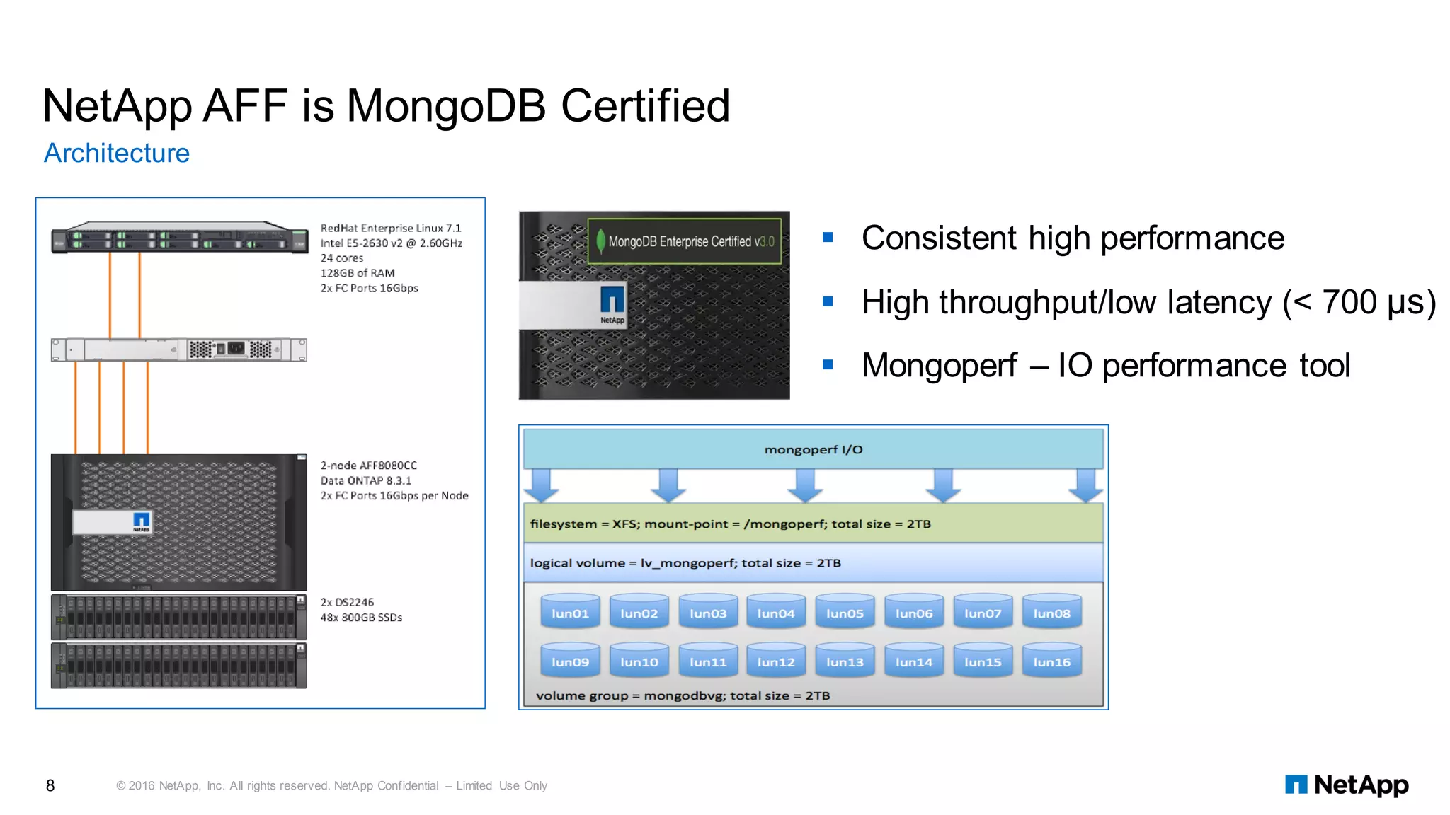The width and height of the screenshot is (1450, 815).
Task: Select the lun03 disk icon
Action: click(x=708, y=611)
